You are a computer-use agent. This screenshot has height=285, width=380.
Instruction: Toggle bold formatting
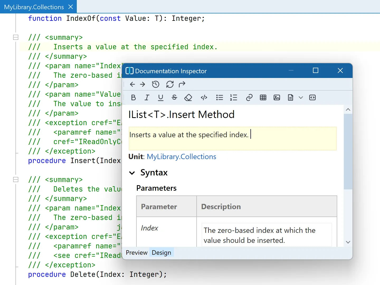[x=134, y=97]
